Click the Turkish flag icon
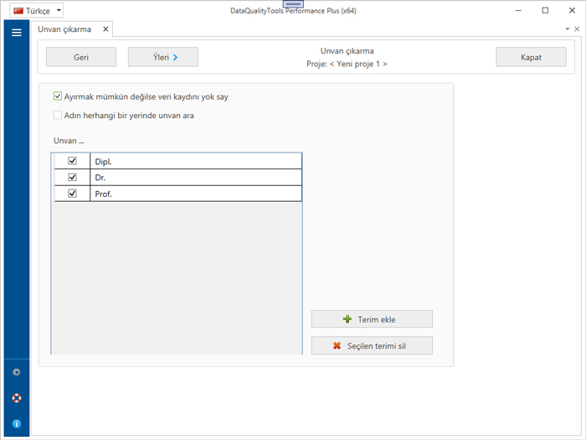 [x=18, y=11]
